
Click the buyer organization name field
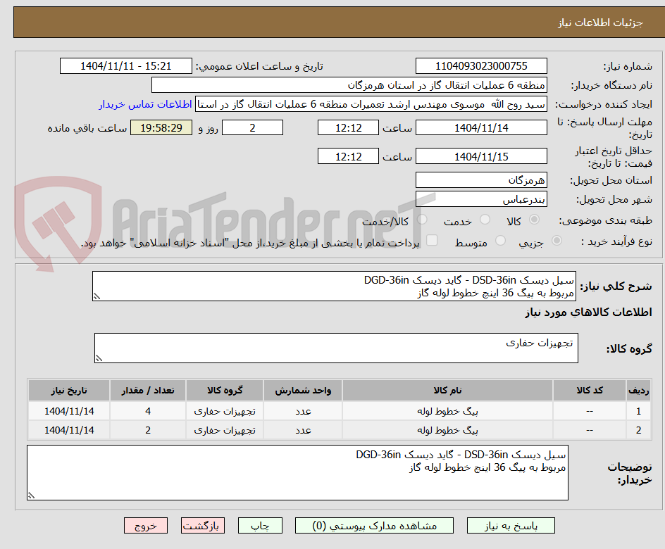tap(349, 85)
